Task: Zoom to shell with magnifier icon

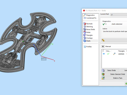Action: (x=114, y=54)
